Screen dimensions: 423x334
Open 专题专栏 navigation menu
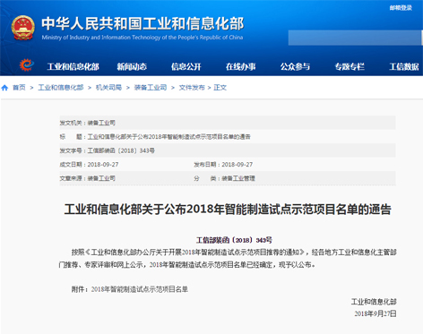pyautogui.click(x=350, y=66)
